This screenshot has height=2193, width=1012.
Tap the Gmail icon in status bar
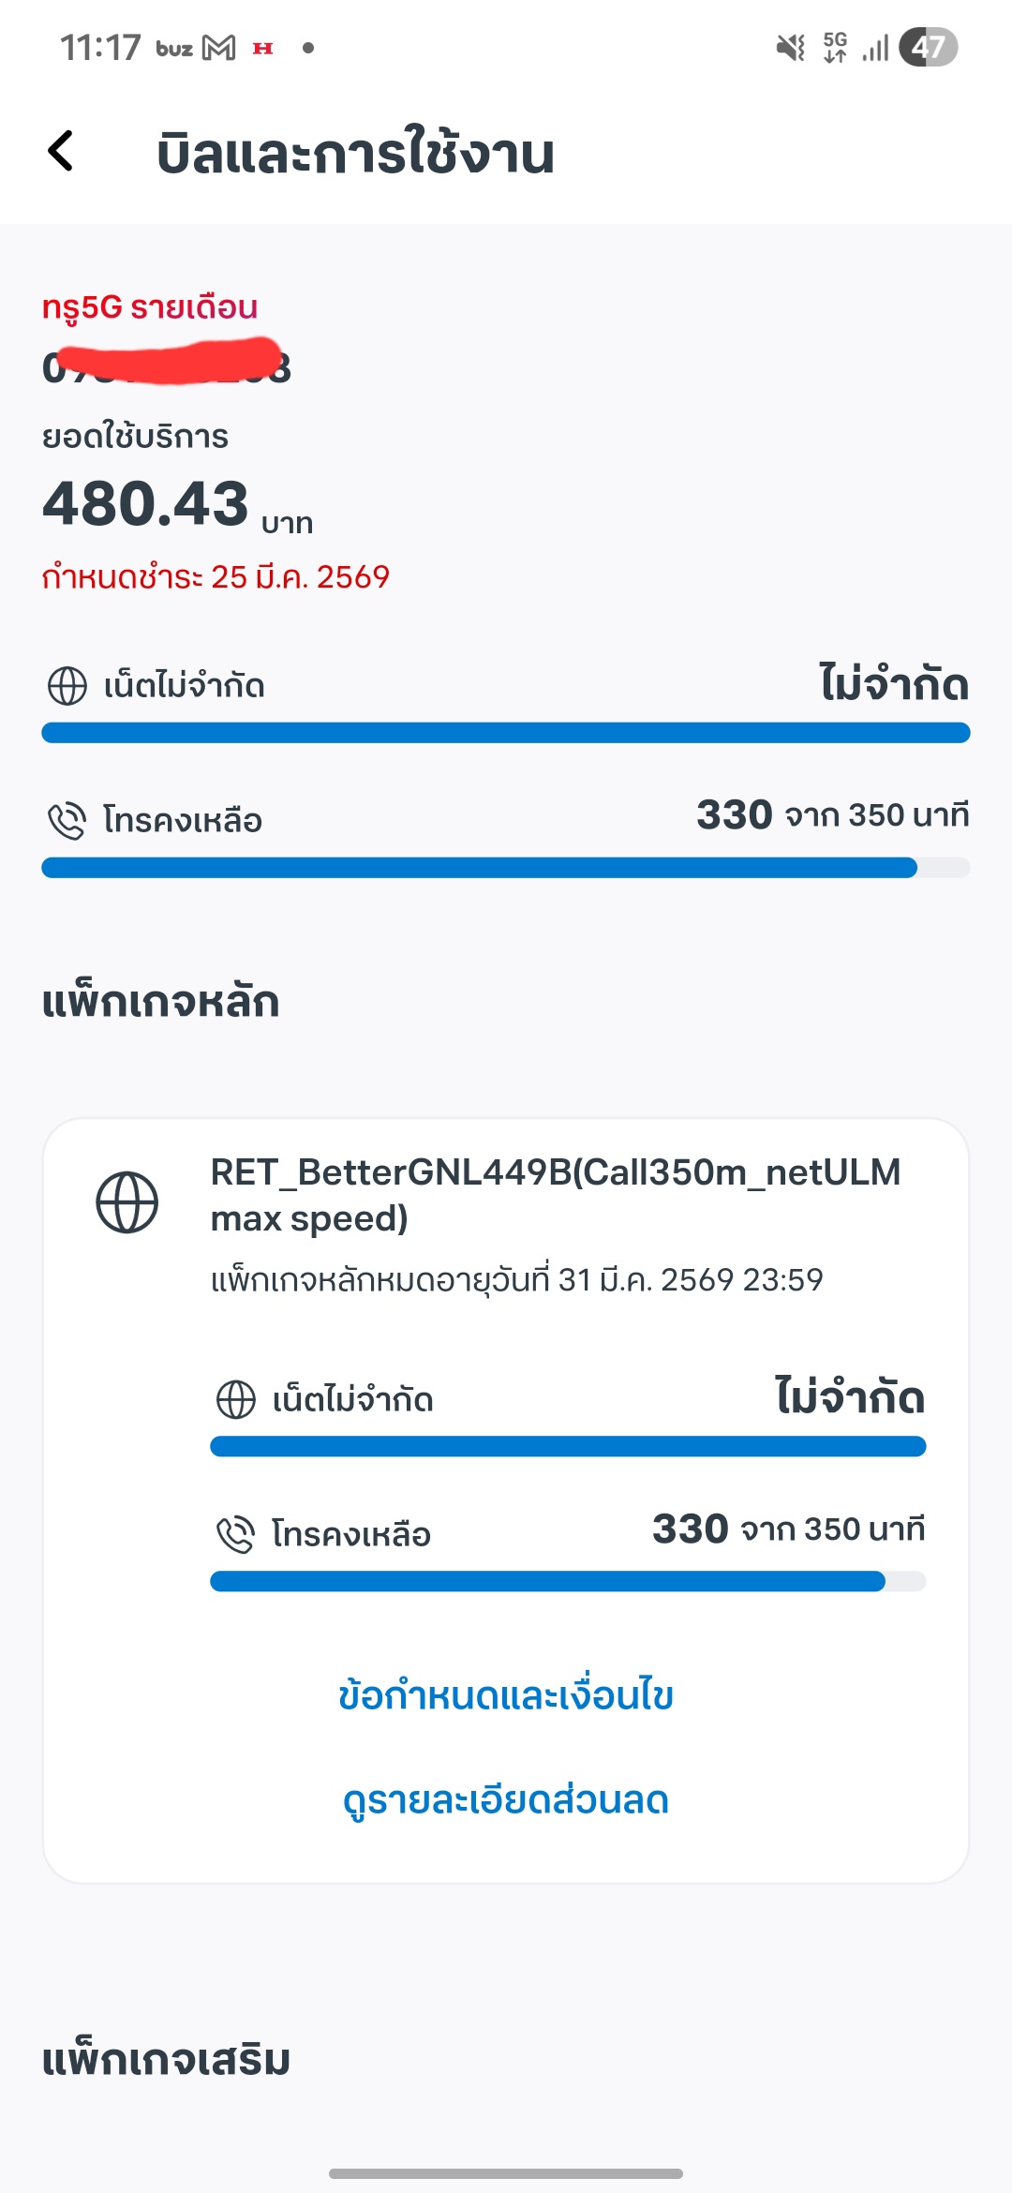tap(219, 48)
